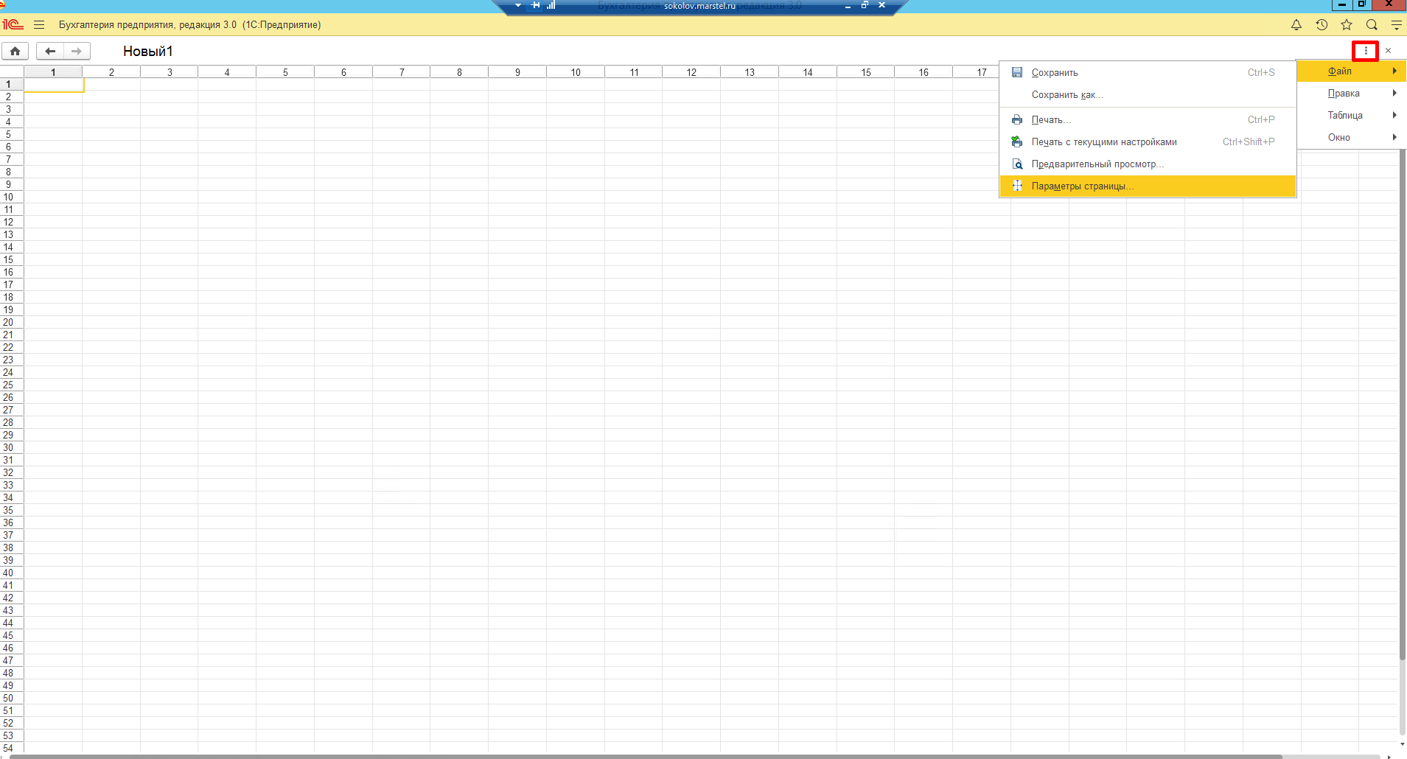The image size is (1407, 759).
Task: Open the service settings lines icon
Action: (x=1396, y=25)
